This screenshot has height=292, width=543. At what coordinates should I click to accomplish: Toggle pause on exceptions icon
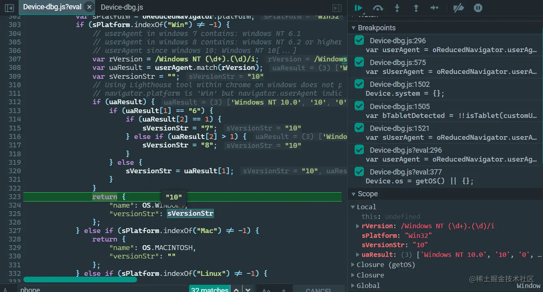pyautogui.click(x=478, y=8)
